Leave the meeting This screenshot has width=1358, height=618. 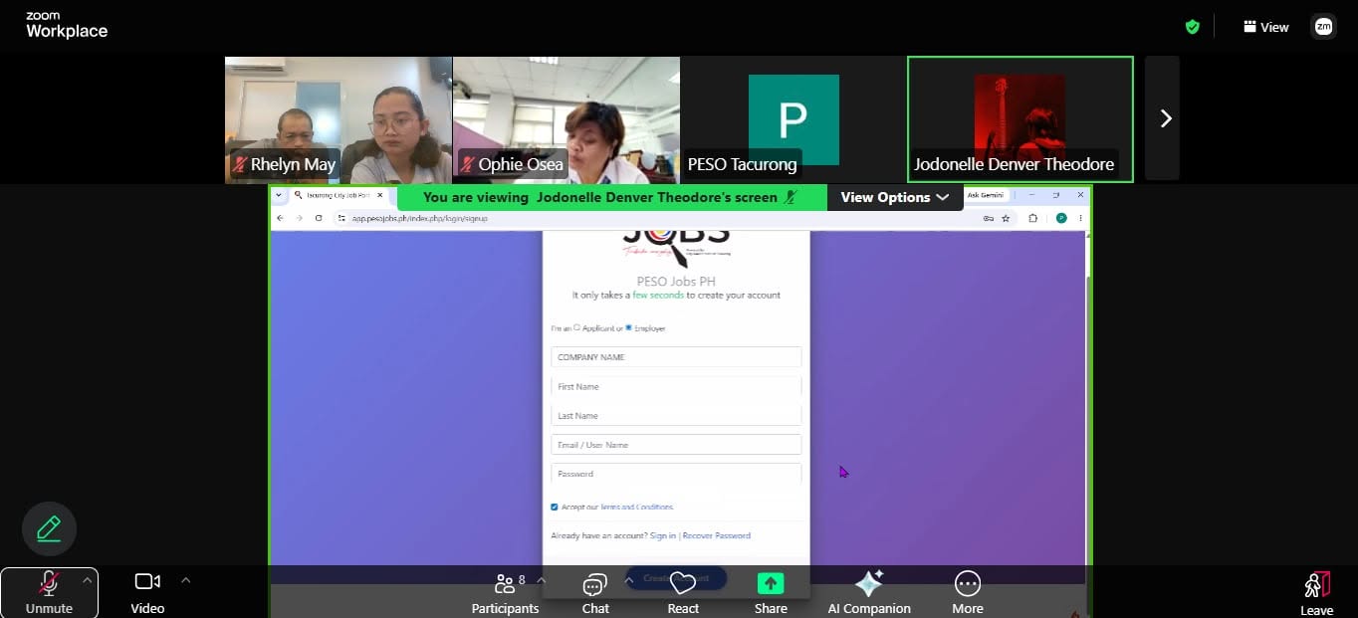tap(1316, 594)
